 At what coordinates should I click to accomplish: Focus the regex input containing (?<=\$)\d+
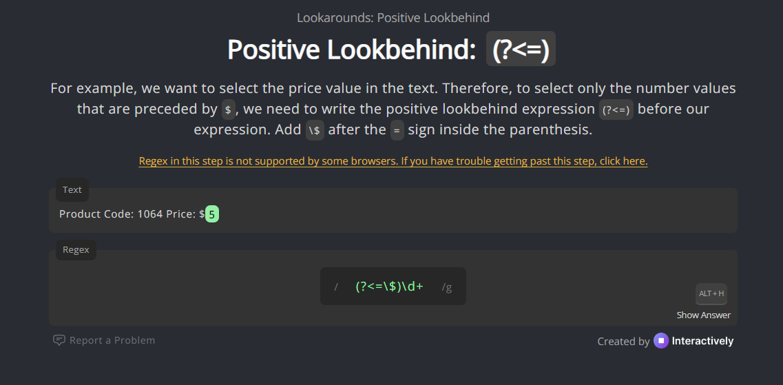pos(389,287)
